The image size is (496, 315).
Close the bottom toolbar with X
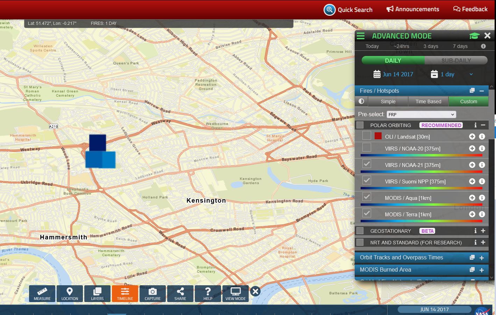(256, 291)
